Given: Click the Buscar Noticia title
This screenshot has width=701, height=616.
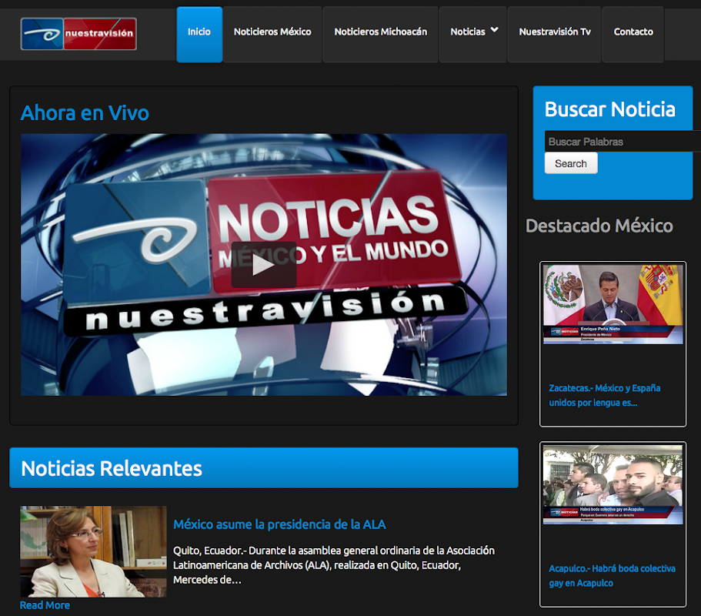Looking at the screenshot, I should (x=609, y=109).
